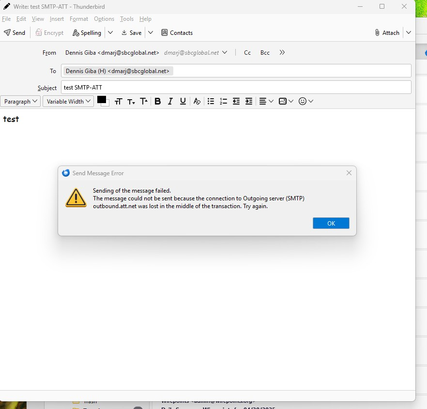The height and width of the screenshot is (409, 427).
Task: Click OK in the Send Message Error dialog
Action: click(331, 223)
